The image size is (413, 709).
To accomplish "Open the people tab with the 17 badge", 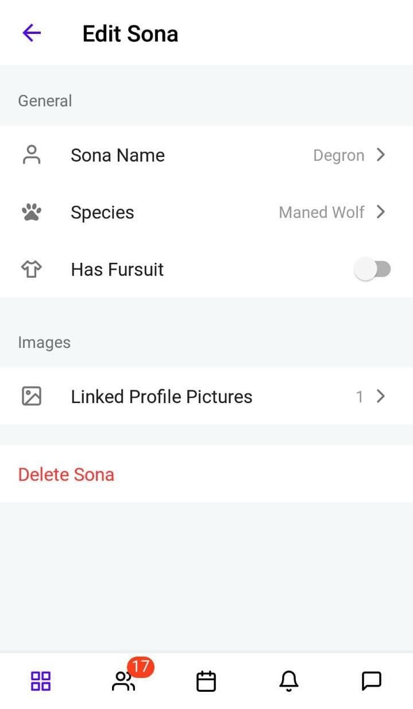I will [123, 681].
